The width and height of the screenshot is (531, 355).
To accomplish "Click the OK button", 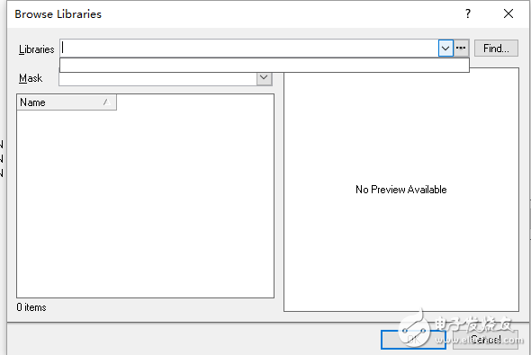I will coord(413,340).
